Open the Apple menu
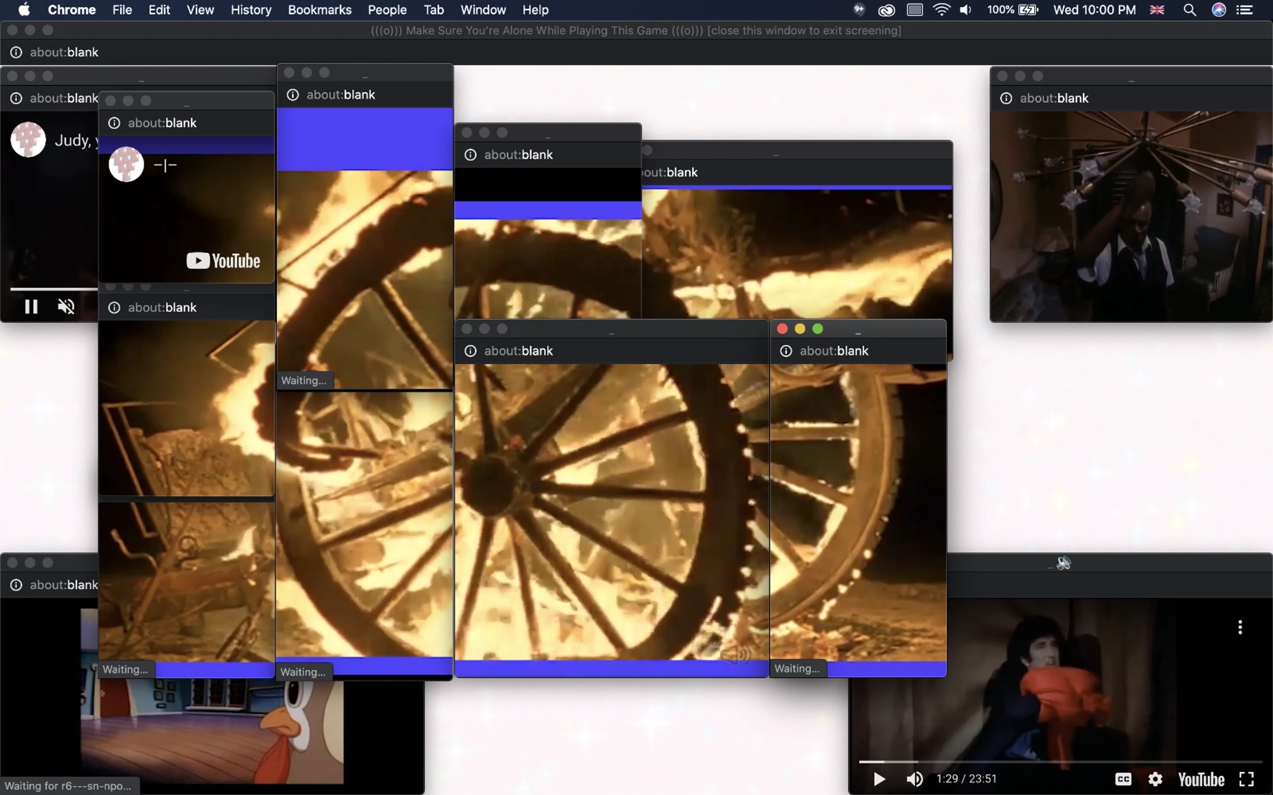Viewport: 1273px width, 795px height. 24,10
